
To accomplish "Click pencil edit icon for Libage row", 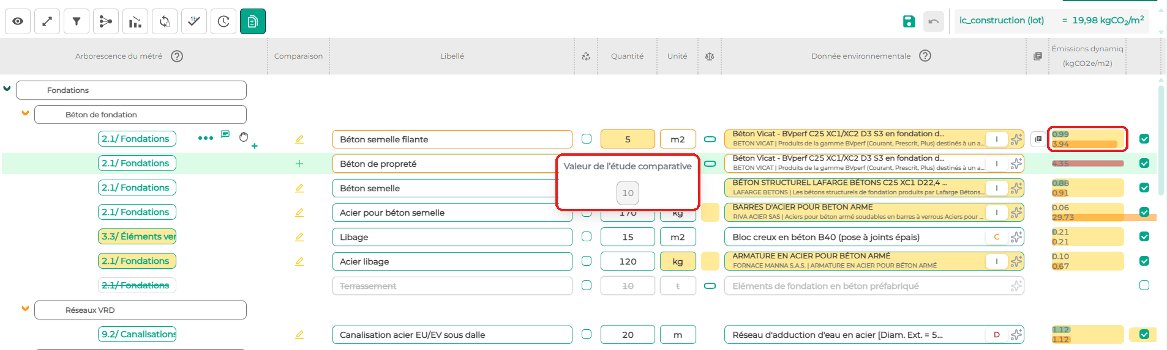I will pos(299,237).
